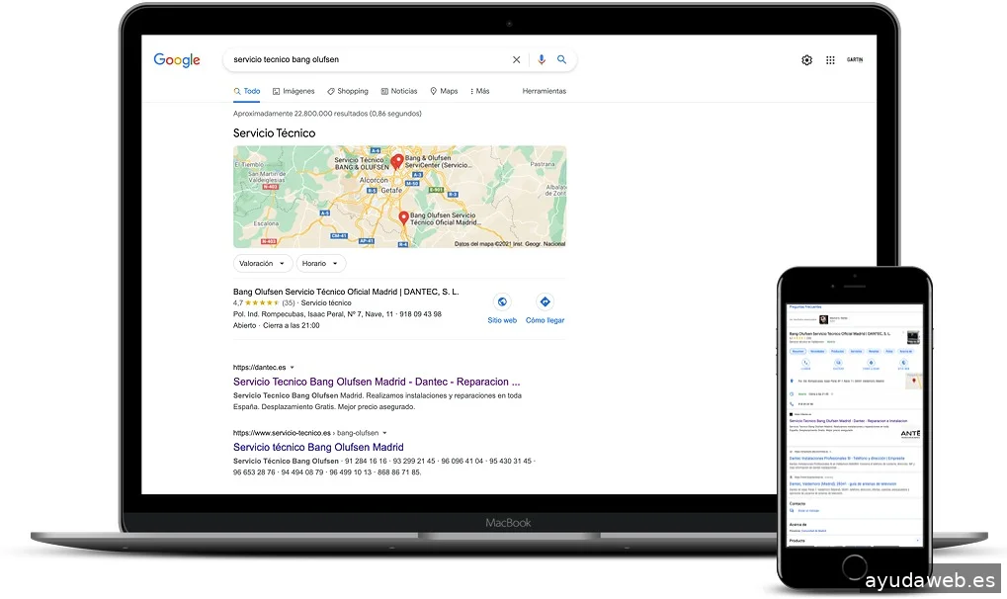
Task: Switch to the Imágenes tab
Action: [x=294, y=91]
